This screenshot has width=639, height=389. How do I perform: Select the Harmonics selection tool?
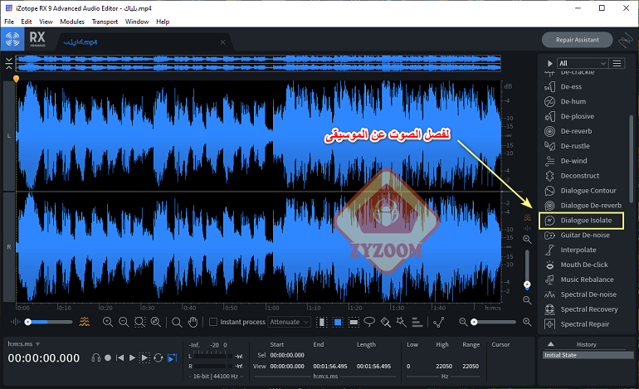pyautogui.click(x=417, y=322)
